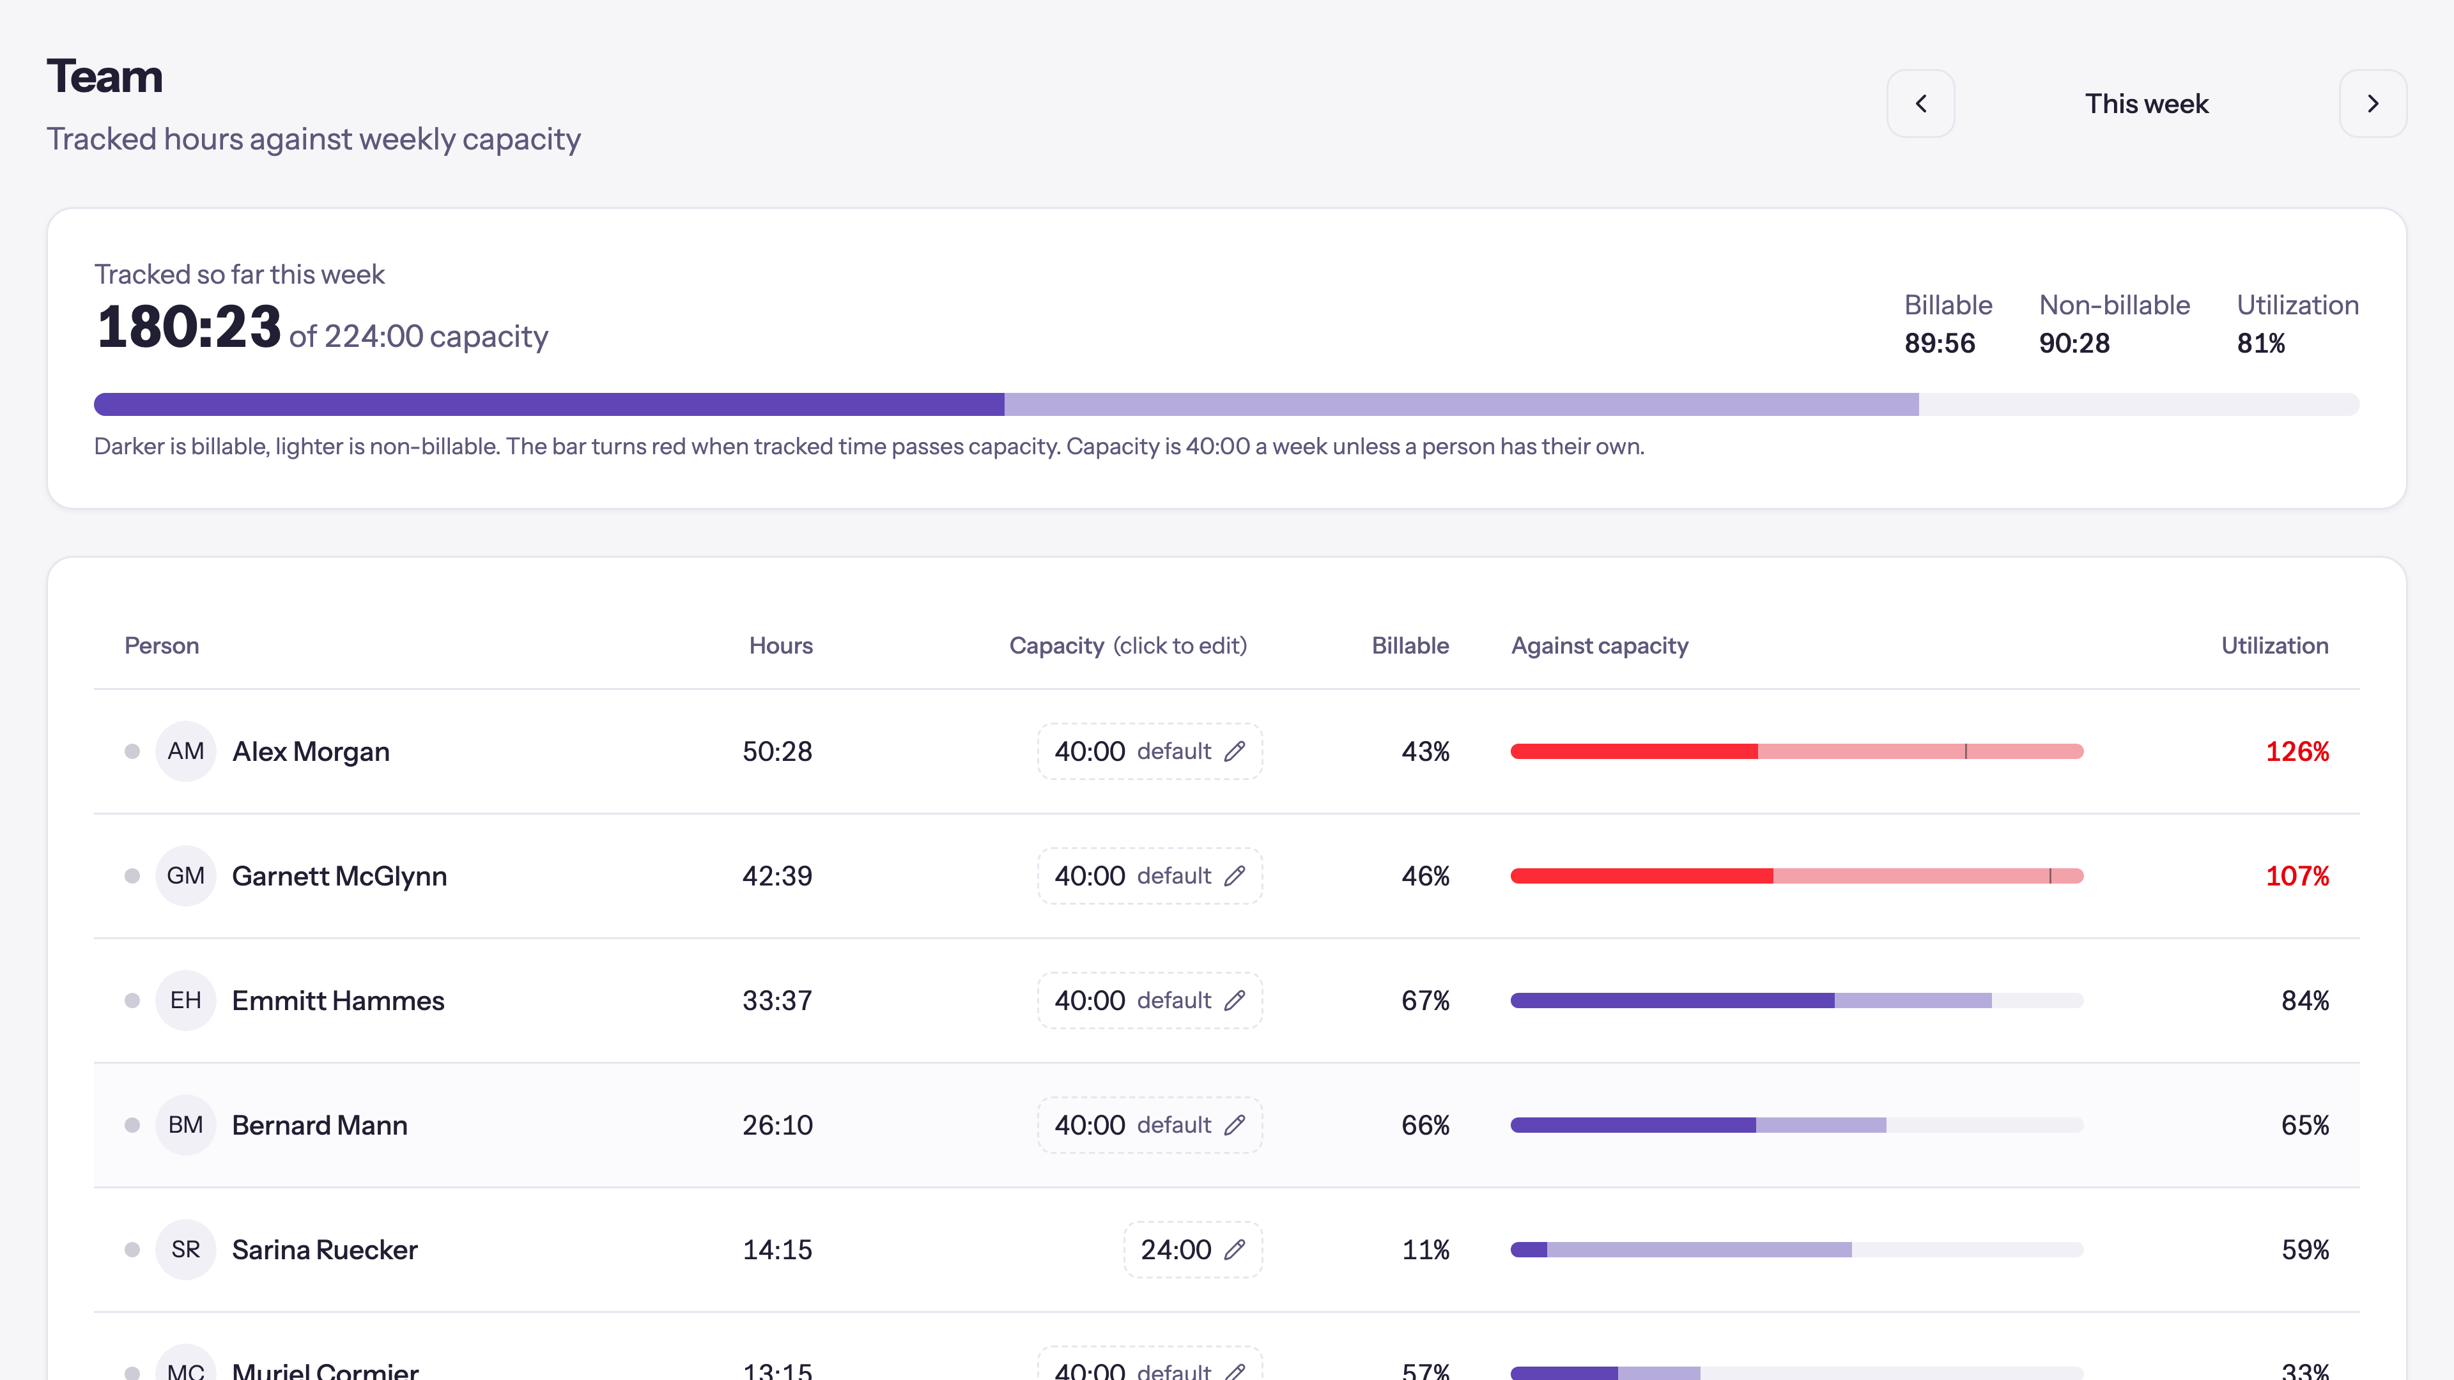Image resolution: width=2454 pixels, height=1380 pixels.
Task: Click the AM avatar for Alex Morgan
Action: pos(186,751)
